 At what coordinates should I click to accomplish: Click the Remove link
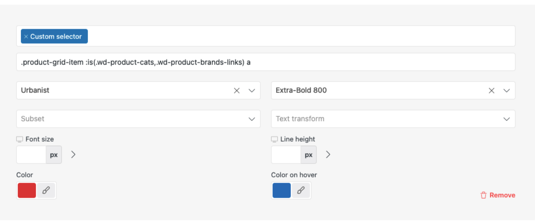502,195
